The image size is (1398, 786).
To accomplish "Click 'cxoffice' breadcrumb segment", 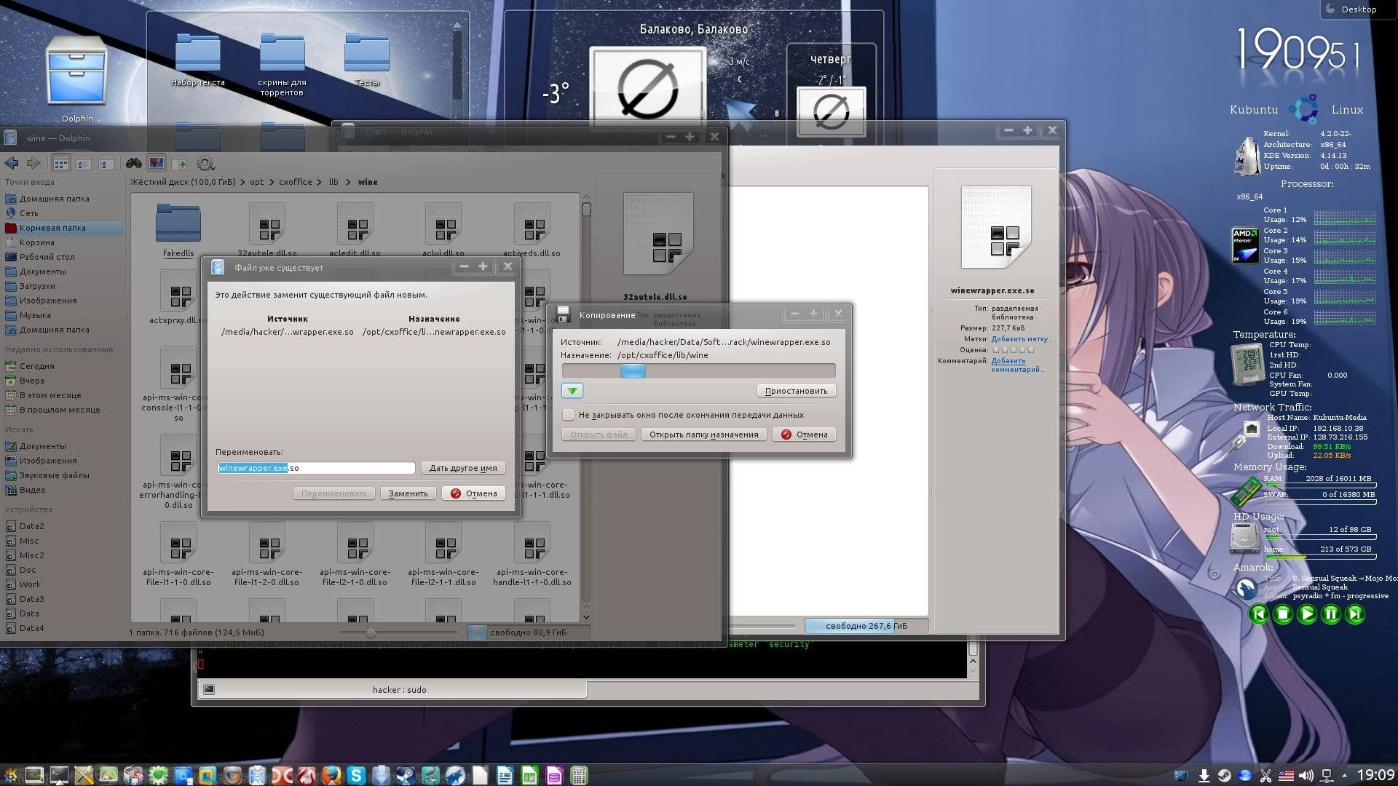I will 295,182.
